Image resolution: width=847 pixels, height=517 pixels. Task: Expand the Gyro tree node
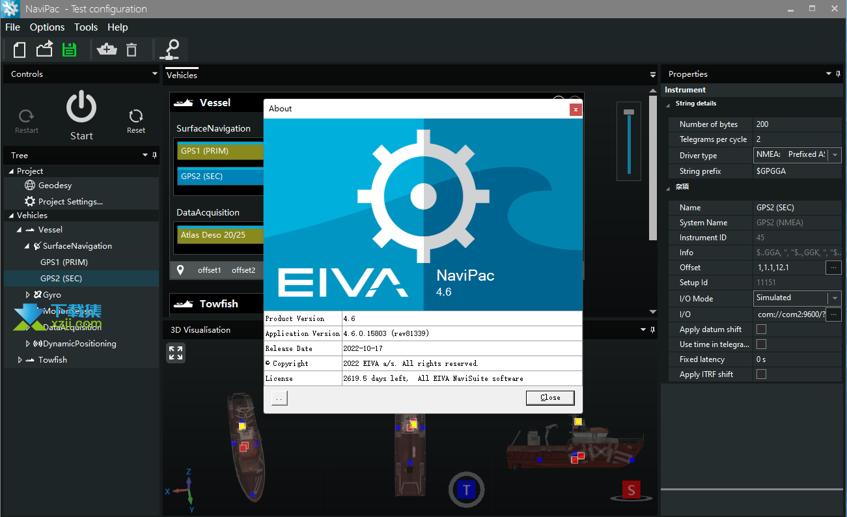pos(27,295)
